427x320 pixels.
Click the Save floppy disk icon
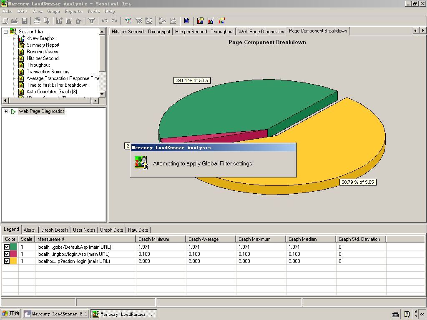25,21
